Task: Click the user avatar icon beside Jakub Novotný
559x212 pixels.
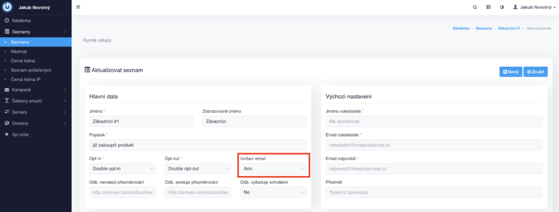Action: coord(515,7)
